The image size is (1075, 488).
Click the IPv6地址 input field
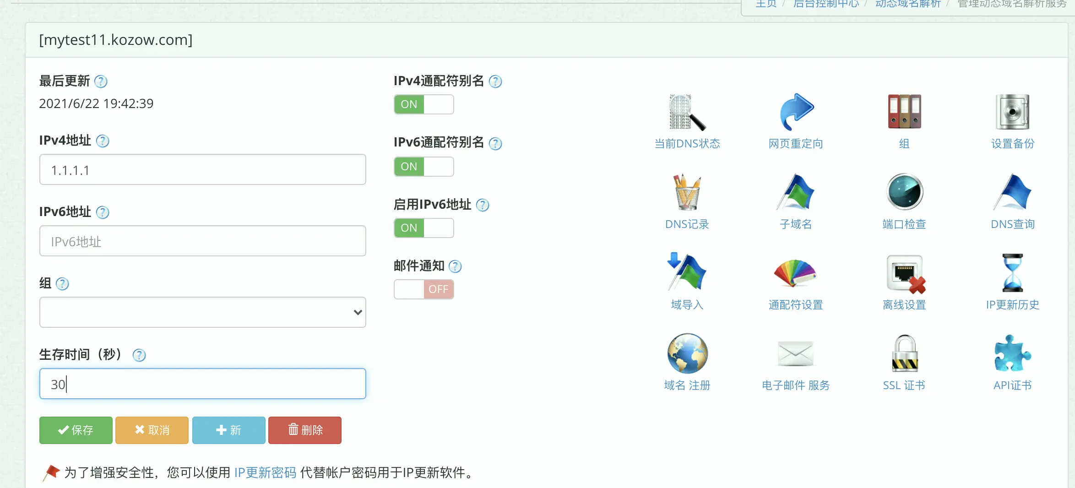(202, 241)
